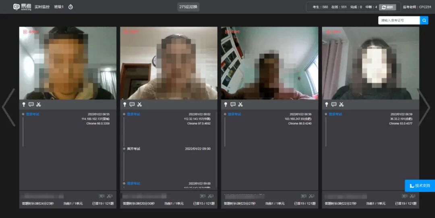
Task: Click warning pin icon on Chrome 86.0.4240 card
Action: tap(226, 104)
